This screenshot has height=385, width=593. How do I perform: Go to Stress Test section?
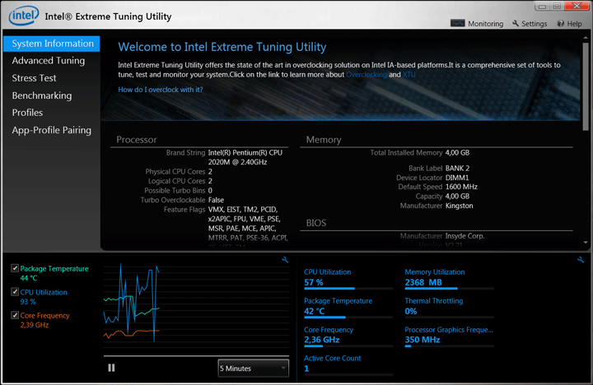pyautogui.click(x=34, y=78)
